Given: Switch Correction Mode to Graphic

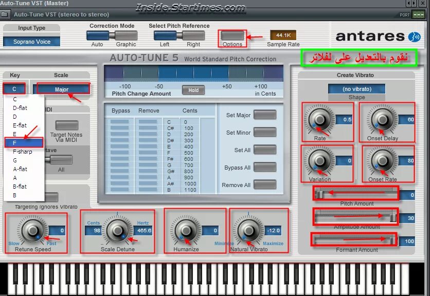Looking at the screenshot, I should (x=126, y=35).
